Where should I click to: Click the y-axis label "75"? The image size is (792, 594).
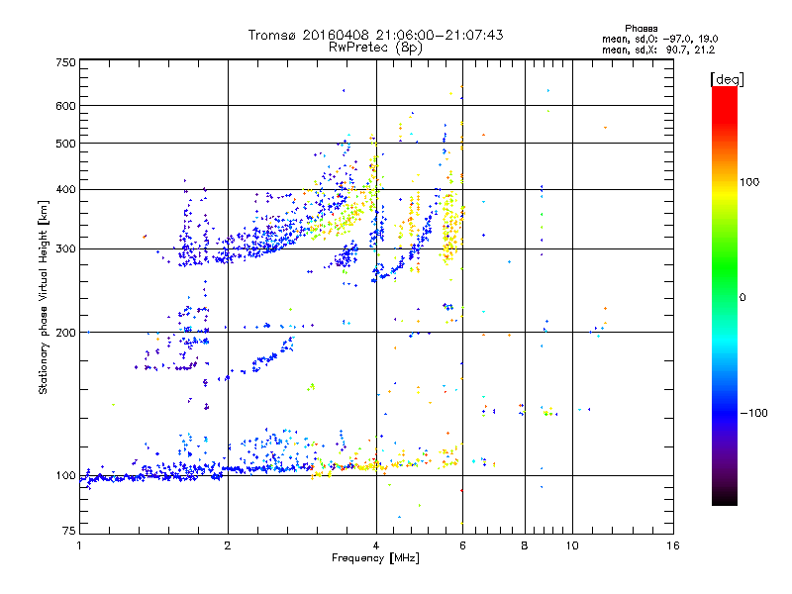[69, 531]
